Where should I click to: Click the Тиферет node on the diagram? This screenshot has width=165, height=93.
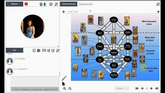[x=114, y=53]
